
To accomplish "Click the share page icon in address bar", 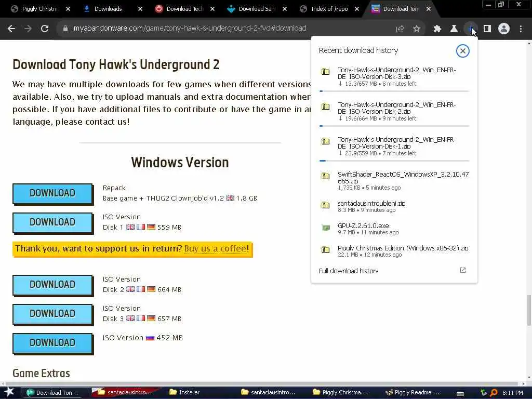I will tap(400, 29).
